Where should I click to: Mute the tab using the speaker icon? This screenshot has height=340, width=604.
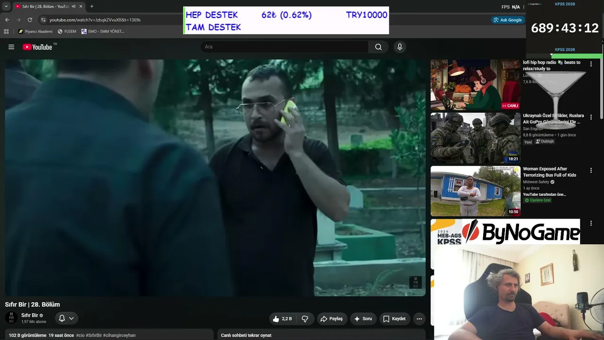[74, 7]
